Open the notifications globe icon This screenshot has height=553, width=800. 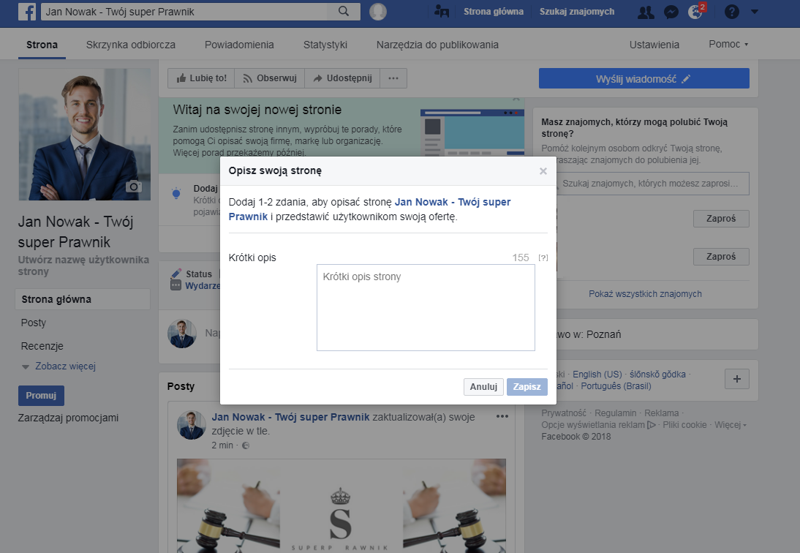[x=695, y=11]
